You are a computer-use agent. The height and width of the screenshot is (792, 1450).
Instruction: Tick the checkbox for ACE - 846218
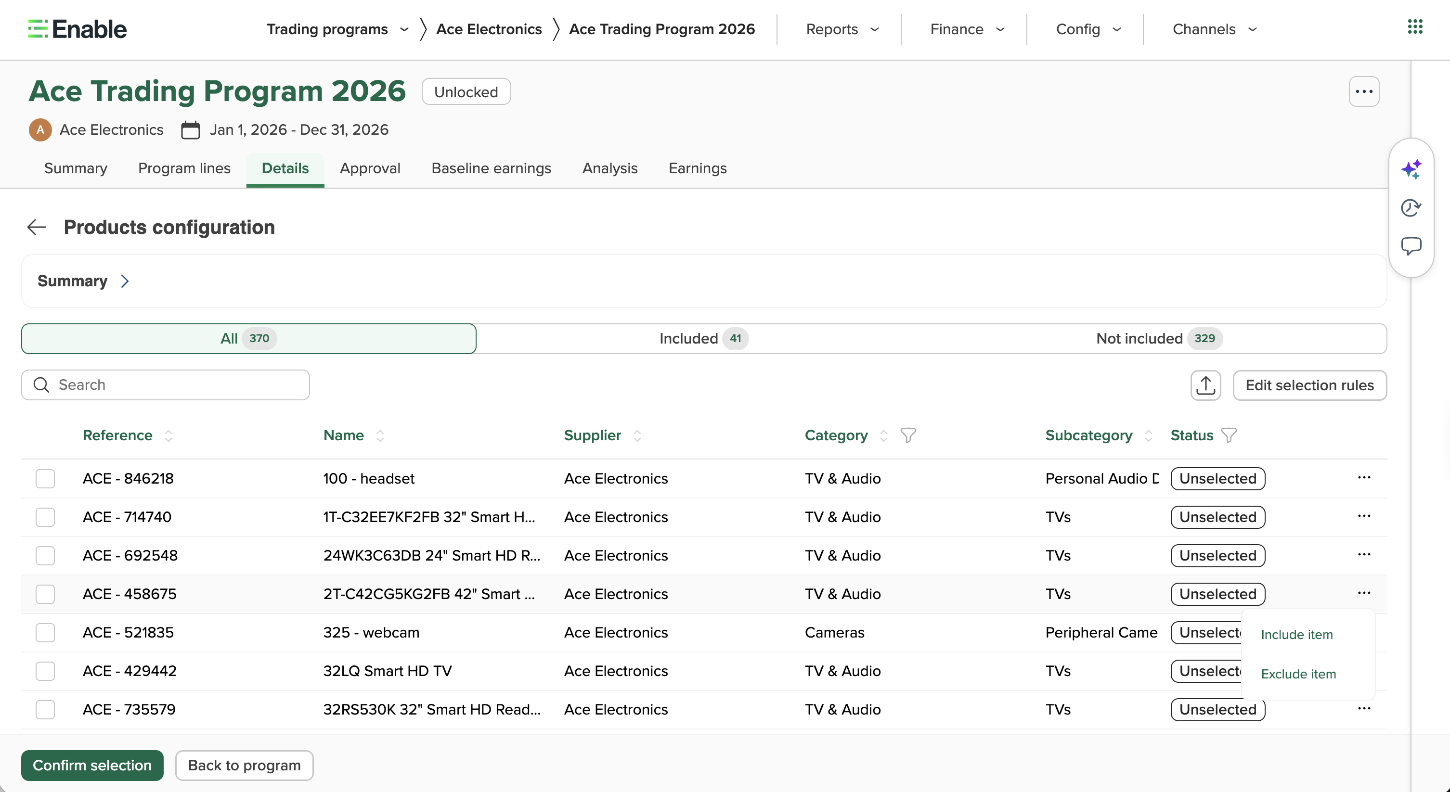pyautogui.click(x=45, y=479)
